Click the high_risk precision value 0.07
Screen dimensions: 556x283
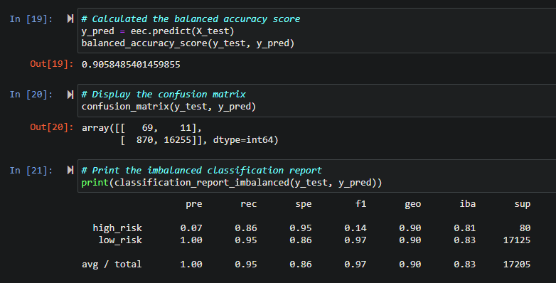coord(191,228)
